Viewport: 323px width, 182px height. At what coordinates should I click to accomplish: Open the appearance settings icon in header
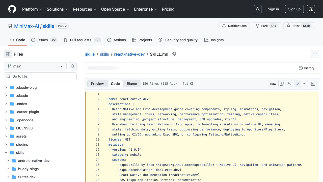(311, 9)
